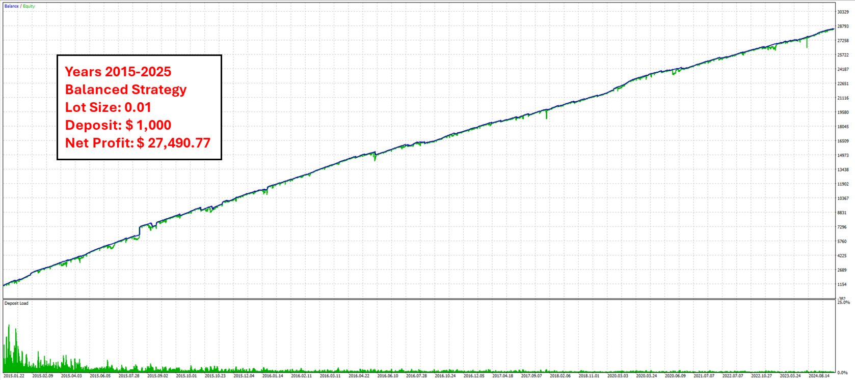855x380 pixels.
Task: Click the 30329 value on the price axis
Action: point(843,12)
